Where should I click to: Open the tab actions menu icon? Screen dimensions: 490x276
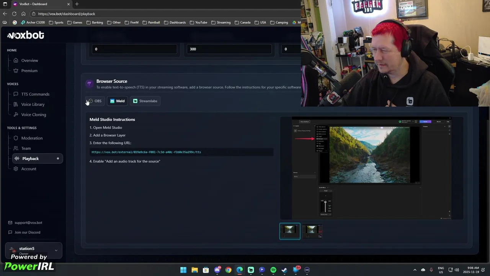(5, 4)
